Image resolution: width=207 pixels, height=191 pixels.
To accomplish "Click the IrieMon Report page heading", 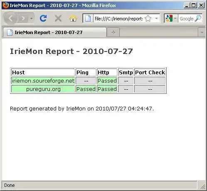I will coord(71,51).
